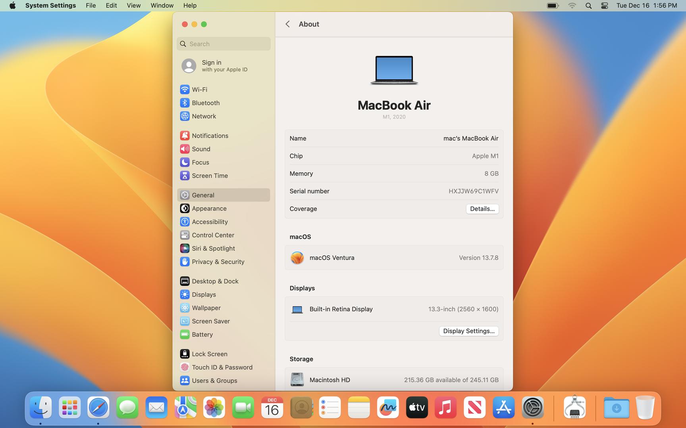The height and width of the screenshot is (428, 686).
Task: Open Accessibility settings
Action: coord(209,222)
